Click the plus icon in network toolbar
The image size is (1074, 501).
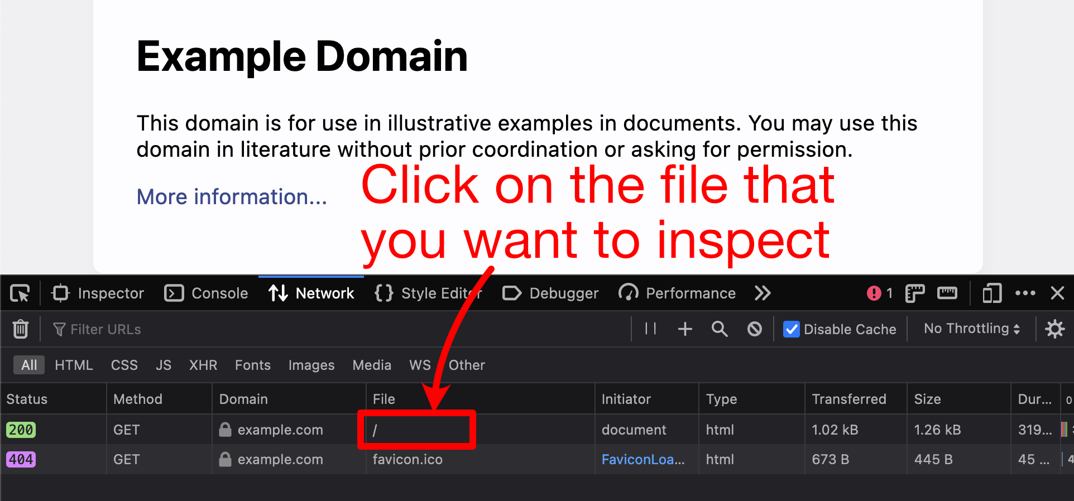click(x=685, y=329)
